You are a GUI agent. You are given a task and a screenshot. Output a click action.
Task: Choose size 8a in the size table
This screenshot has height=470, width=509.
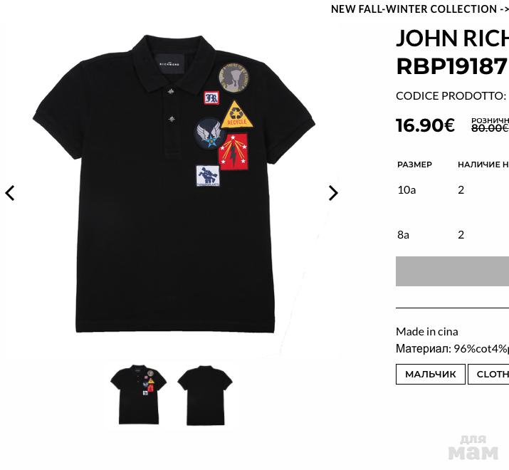pyautogui.click(x=403, y=235)
